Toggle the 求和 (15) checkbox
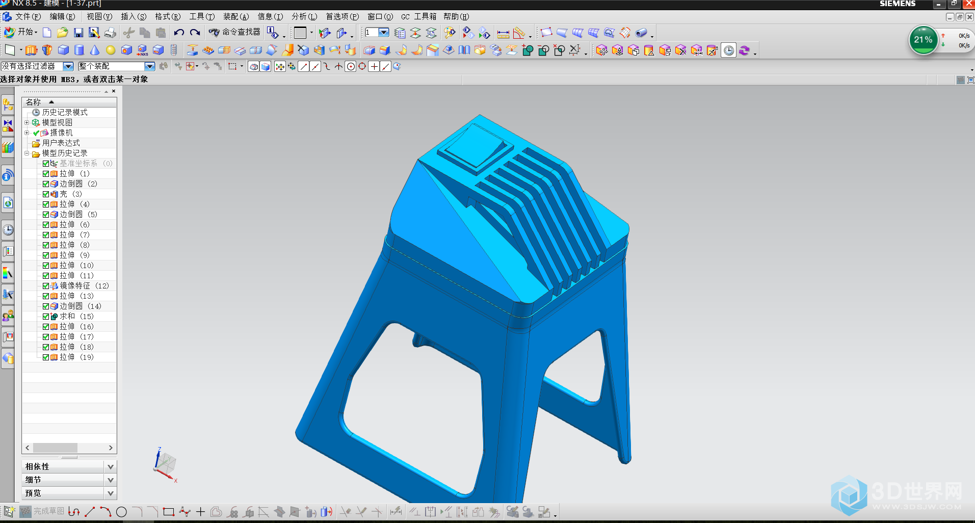The image size is (975, 523). [x=46, y=317]
